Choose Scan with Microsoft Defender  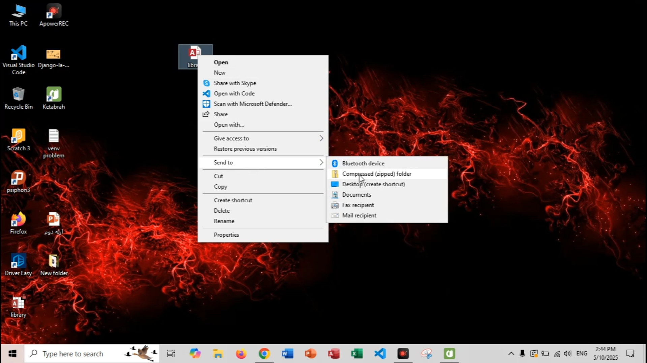click(x=252, y=104)
